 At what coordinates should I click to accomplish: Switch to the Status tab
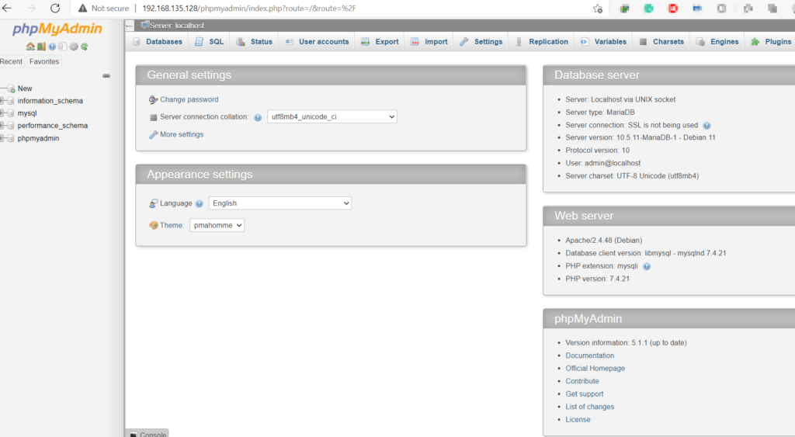click(254, 42)
